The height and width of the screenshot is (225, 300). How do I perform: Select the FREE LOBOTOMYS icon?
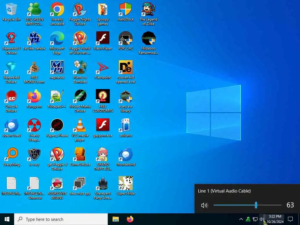tap(103, 96)
